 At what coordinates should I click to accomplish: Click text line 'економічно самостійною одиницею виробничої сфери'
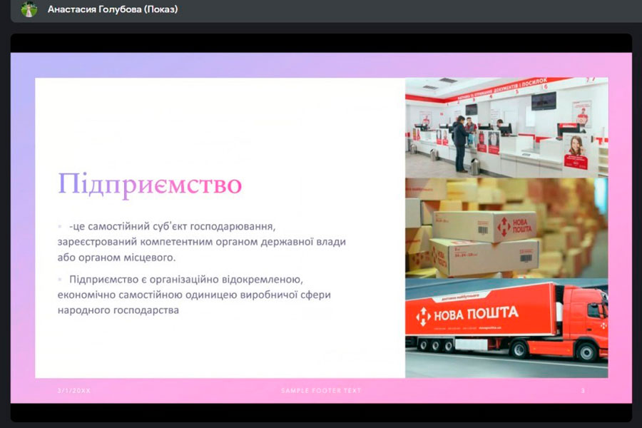tap(194, 295)
